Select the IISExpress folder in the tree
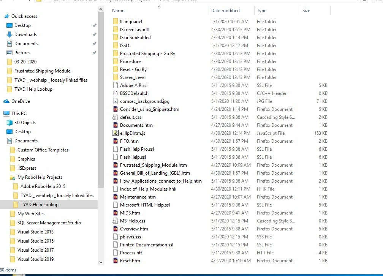 tap(27, 168)
